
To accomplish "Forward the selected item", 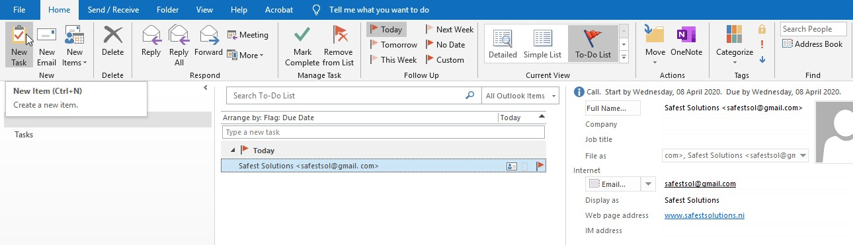I will 209,42.
